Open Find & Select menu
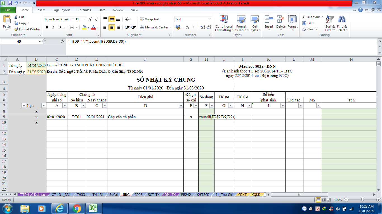382x214 pixels. pyautogui.click(x=341, y=23)
